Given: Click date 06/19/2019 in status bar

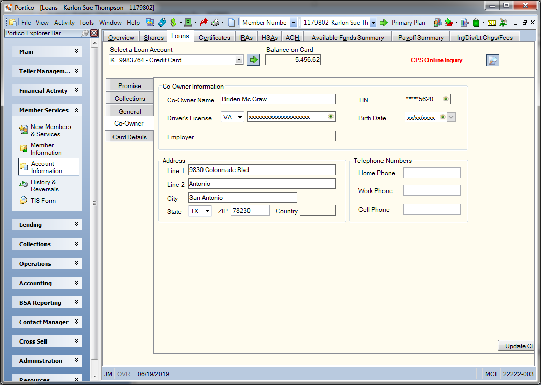Looking at the screenshot, I should (x=153, y=374).
